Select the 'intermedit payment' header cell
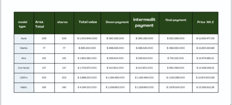 coord(144,23)
